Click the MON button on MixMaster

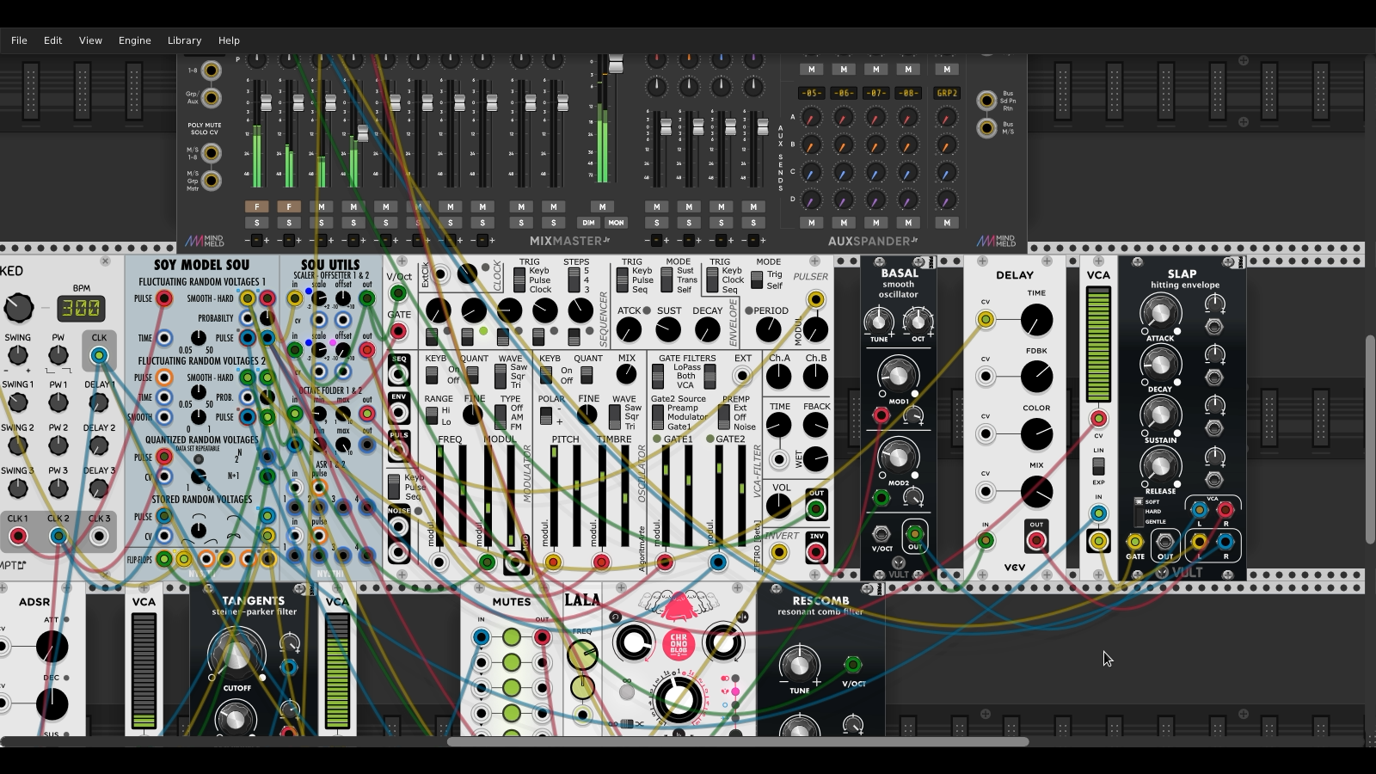(x=617, y=223)
